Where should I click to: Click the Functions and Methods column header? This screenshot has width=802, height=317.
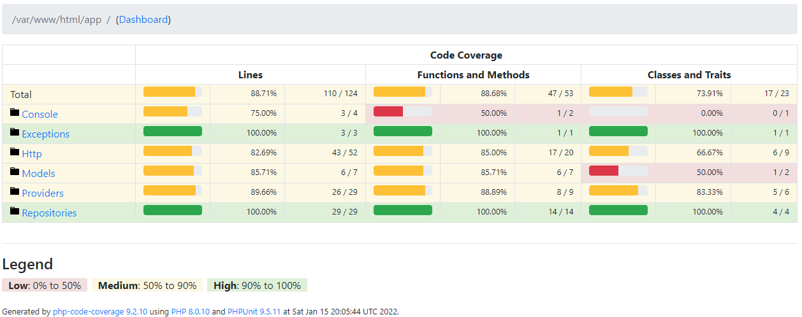(473, 74)
